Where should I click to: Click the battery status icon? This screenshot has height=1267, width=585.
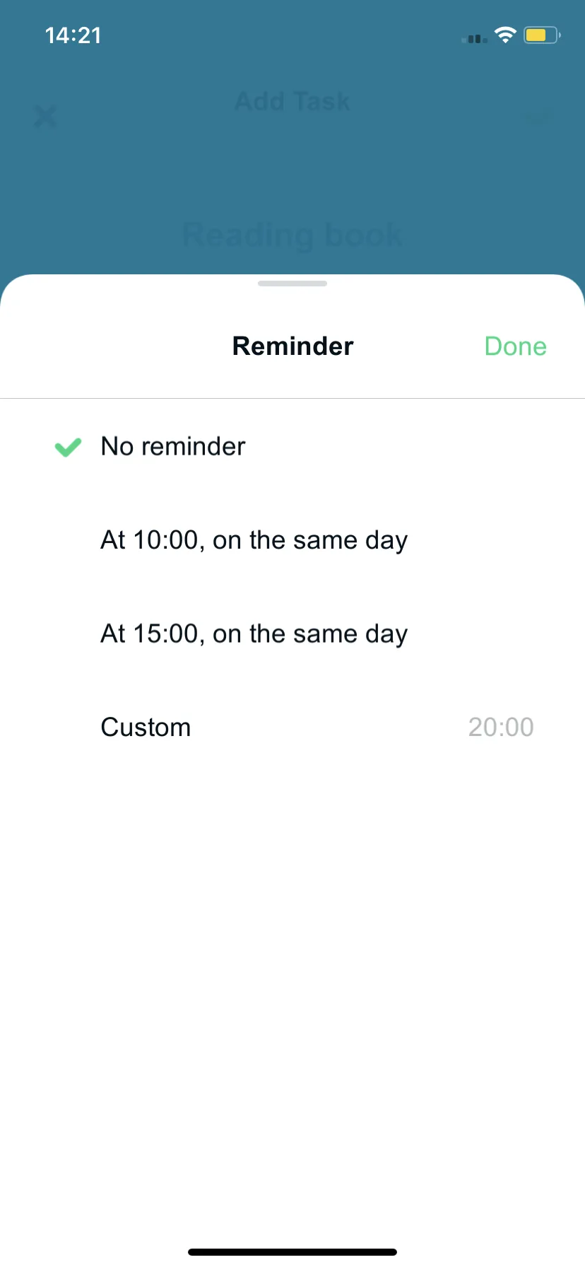pos(542,35)
